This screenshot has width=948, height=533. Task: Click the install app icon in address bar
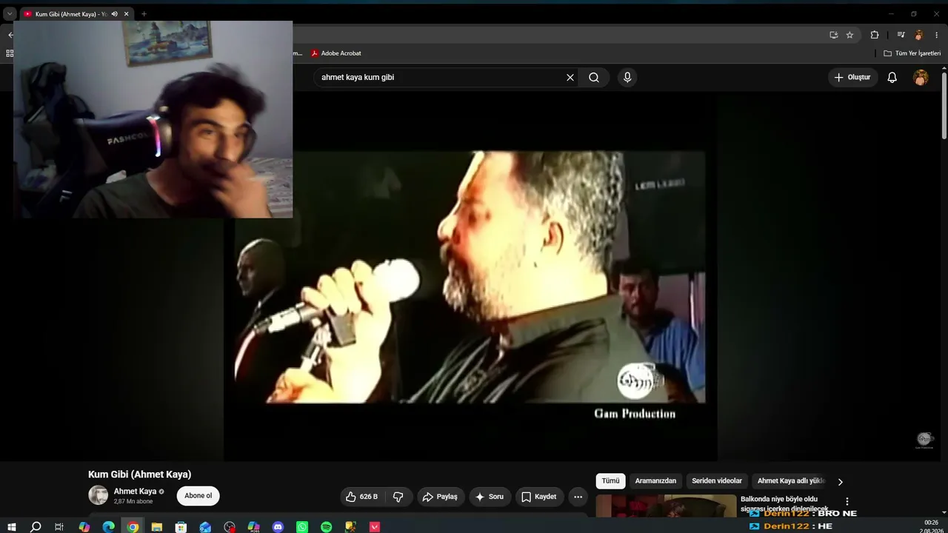pos(834,35)
